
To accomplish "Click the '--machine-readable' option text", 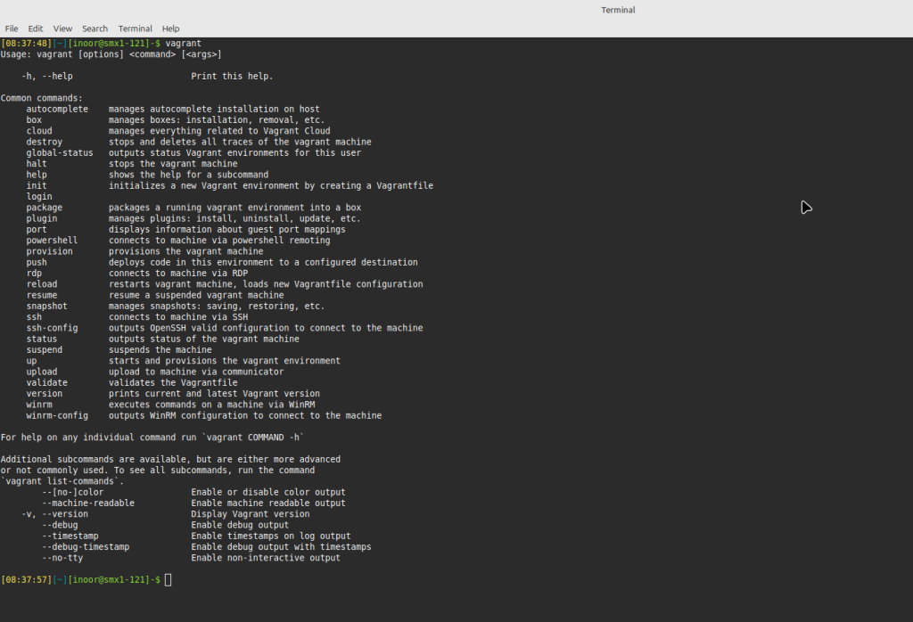I will (x=88, y=503).
